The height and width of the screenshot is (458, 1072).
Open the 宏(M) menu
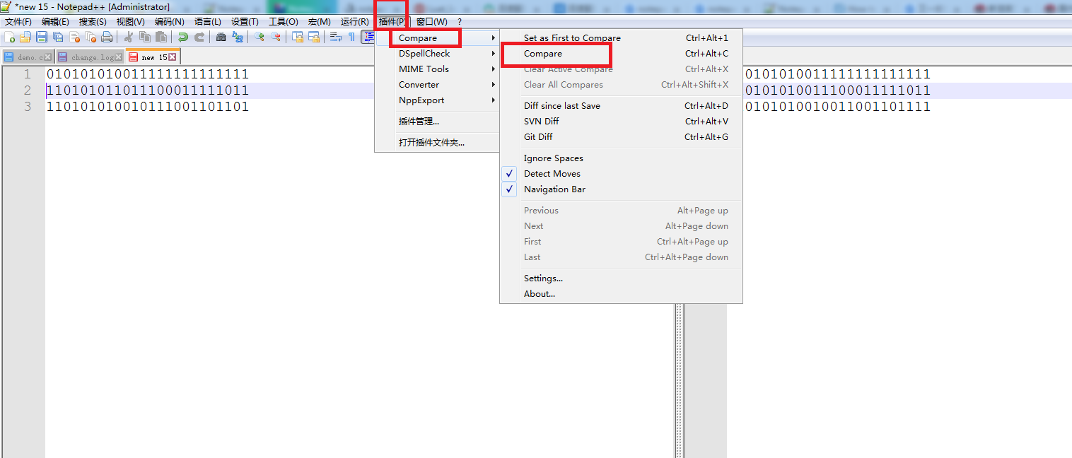pyautogui.click(x=319, y=22)
